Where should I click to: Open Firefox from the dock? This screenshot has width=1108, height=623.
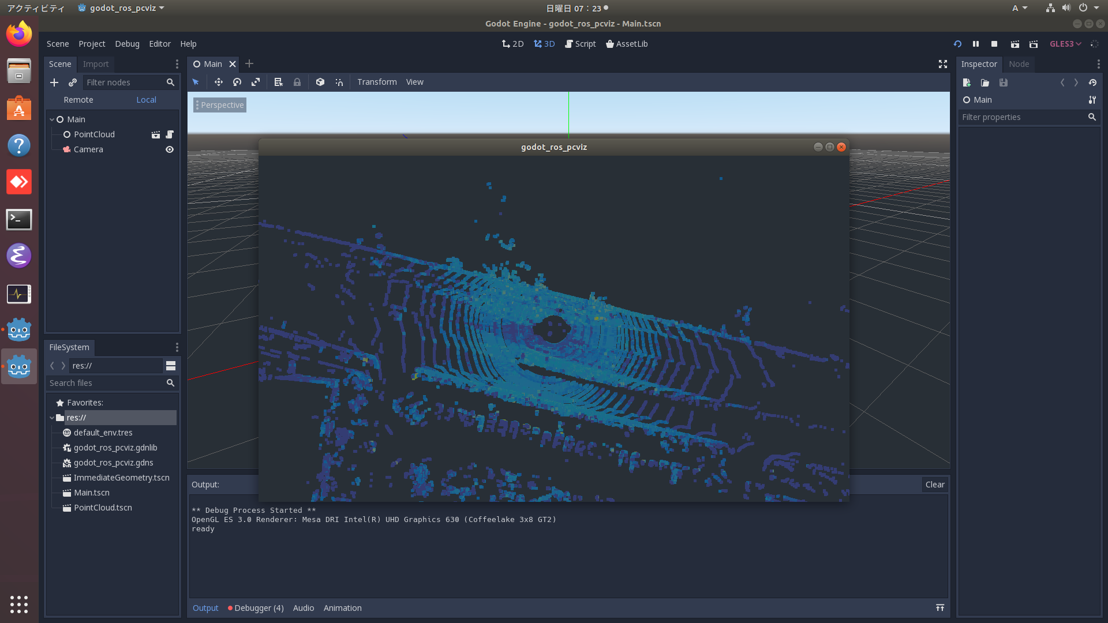tap(19, 33)
